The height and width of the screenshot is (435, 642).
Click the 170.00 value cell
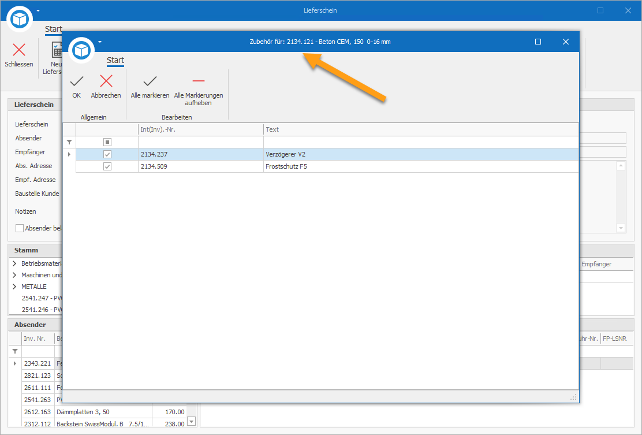[170, 412]
